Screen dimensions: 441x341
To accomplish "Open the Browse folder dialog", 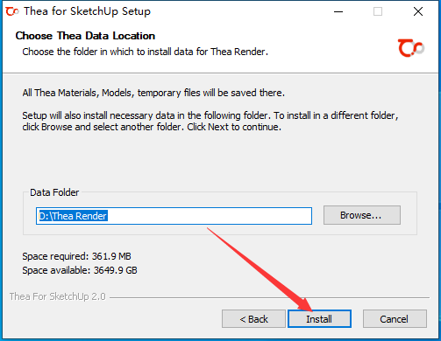I will [362, 215].
